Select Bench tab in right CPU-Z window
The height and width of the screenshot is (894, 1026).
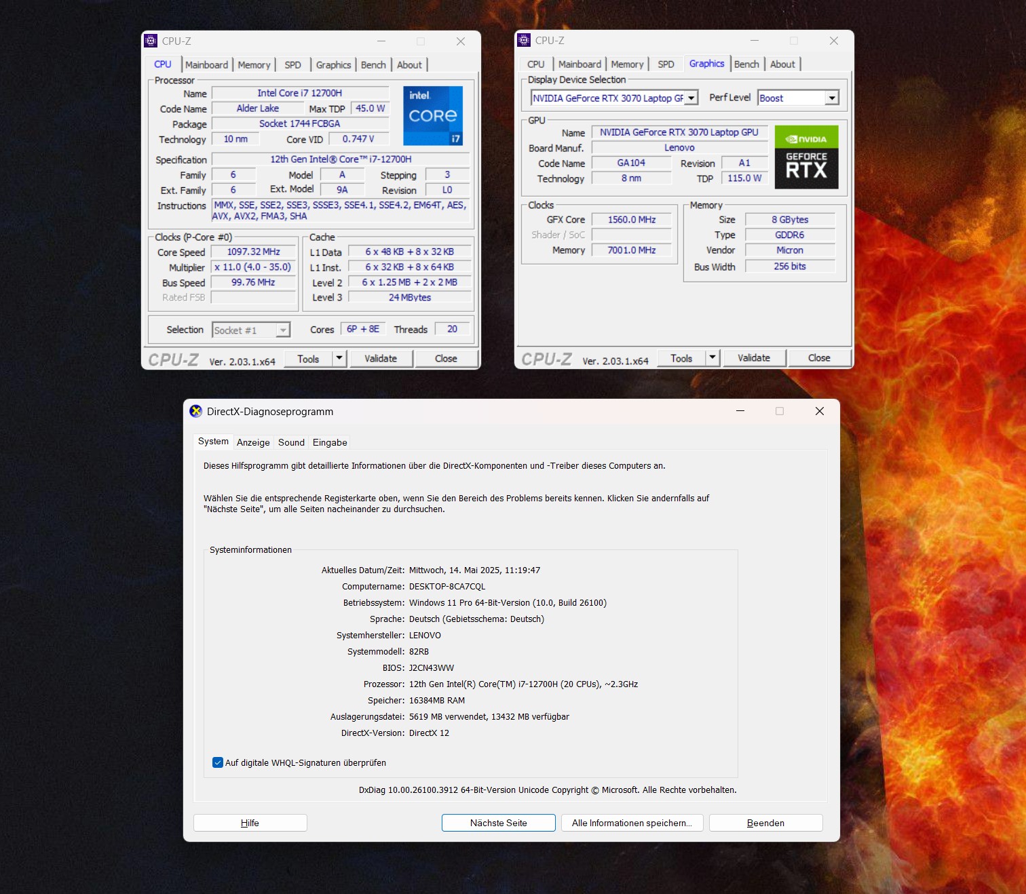point(746,64)
